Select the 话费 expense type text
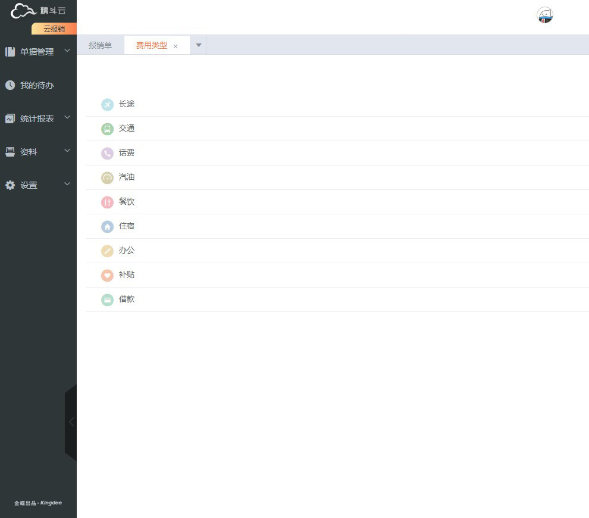Image resolution: width=589 pixels, height=518 pixels. coord(127,152)
